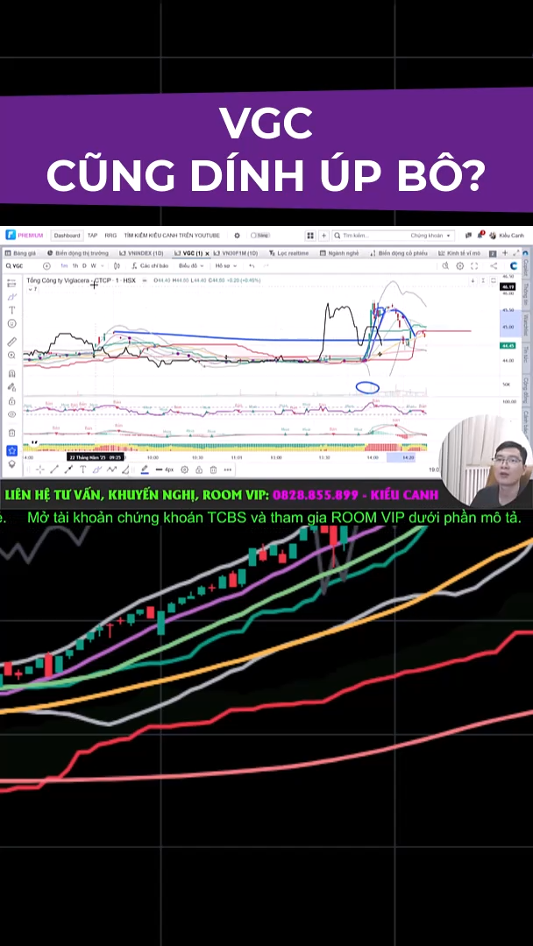
Task: Select the brush drawing tool in left toolbar
Action: point(11,296)
